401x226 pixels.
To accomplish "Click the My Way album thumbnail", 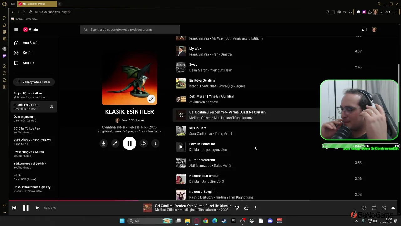I will point(181,51).
